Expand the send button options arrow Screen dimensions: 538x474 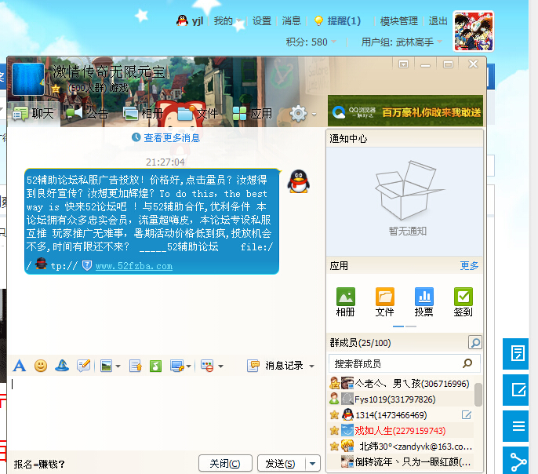(x=314, y=463)
